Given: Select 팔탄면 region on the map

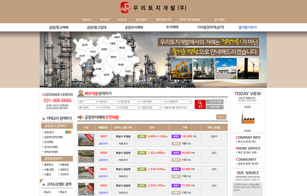Looking at the screenshot, I should [x=113, y=57].
